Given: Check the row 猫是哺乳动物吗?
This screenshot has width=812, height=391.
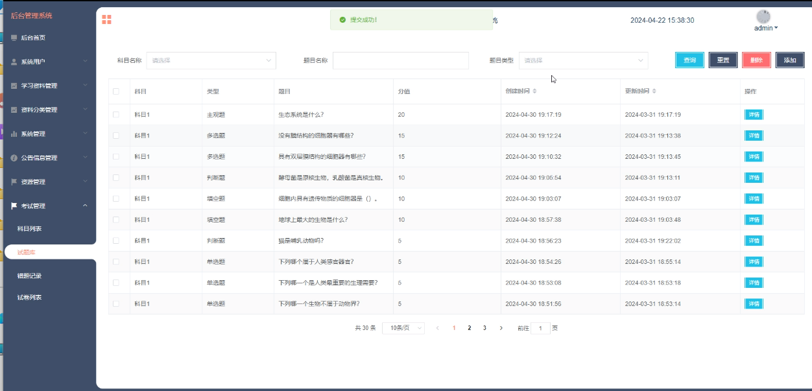Looking at the screenshot, I should click(116, 241).
